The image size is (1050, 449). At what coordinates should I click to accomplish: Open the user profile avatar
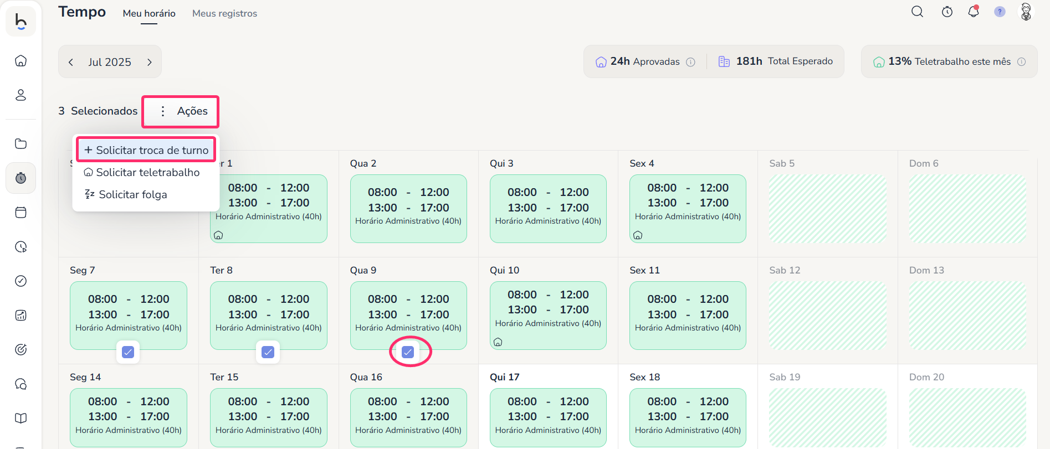tap(1026, 12)
